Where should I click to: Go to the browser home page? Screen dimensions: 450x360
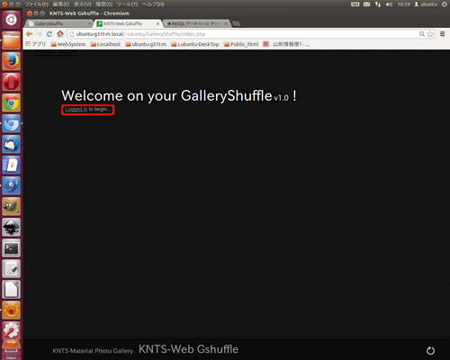click(60, 34)
